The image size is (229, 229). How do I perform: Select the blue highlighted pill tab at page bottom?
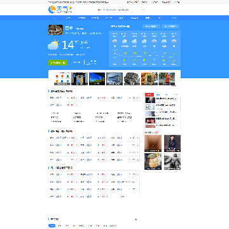click(x=52, y=226)
